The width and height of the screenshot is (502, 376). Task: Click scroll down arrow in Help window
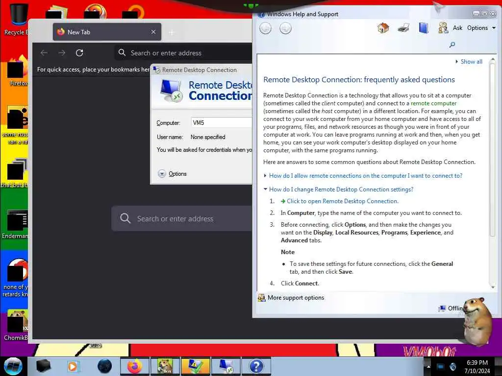(x=493, y=287)
